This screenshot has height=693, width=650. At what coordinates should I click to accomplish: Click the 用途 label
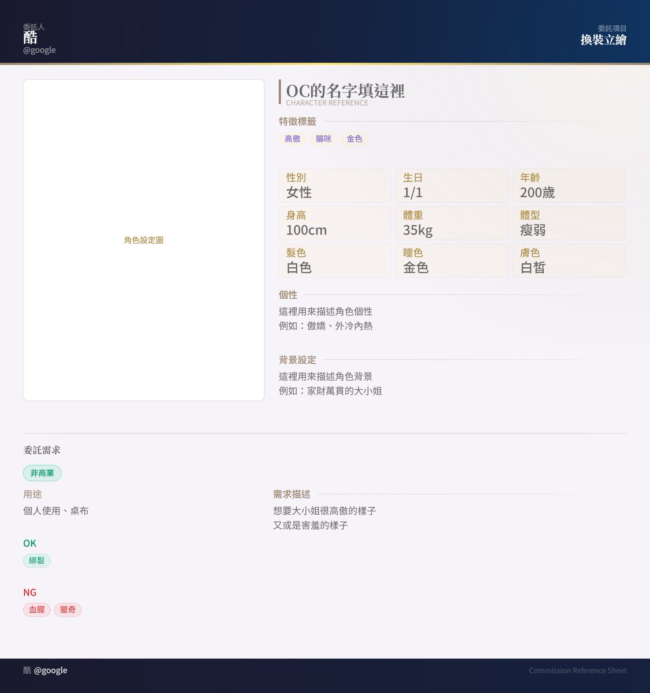point(32,495)
